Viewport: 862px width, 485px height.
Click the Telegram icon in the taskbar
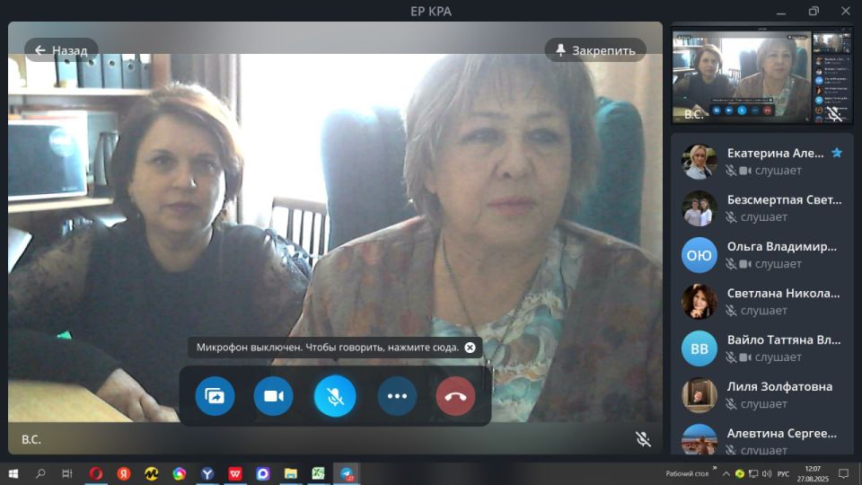coord(347,473)
